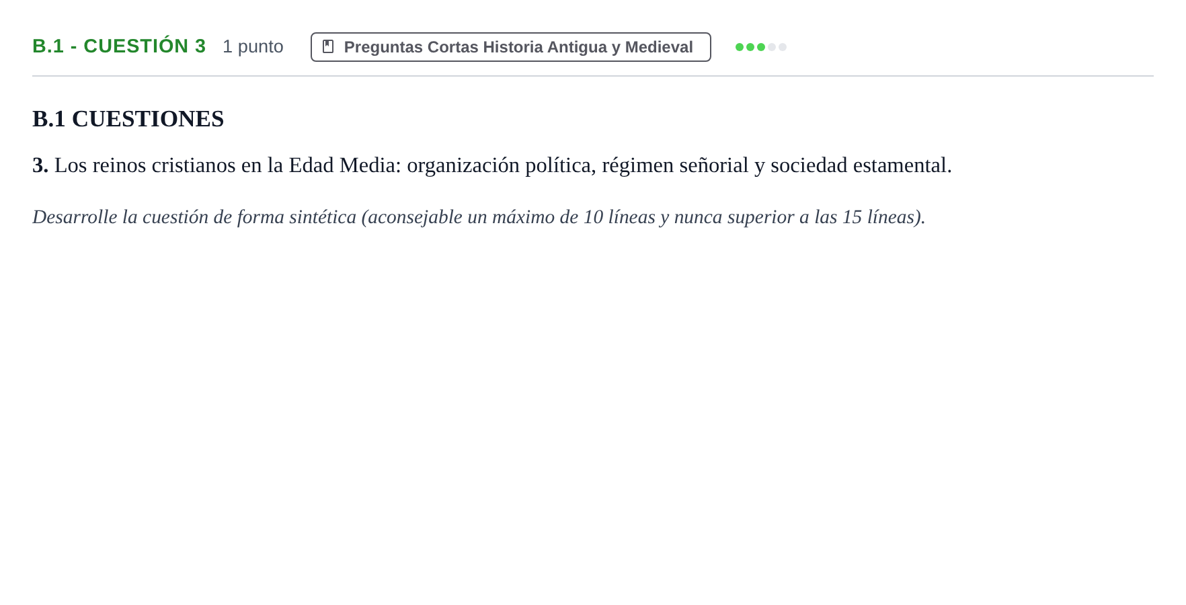Click the question text about reinos cristianos
The image size is (1186, 605).
tap(492, 165)
